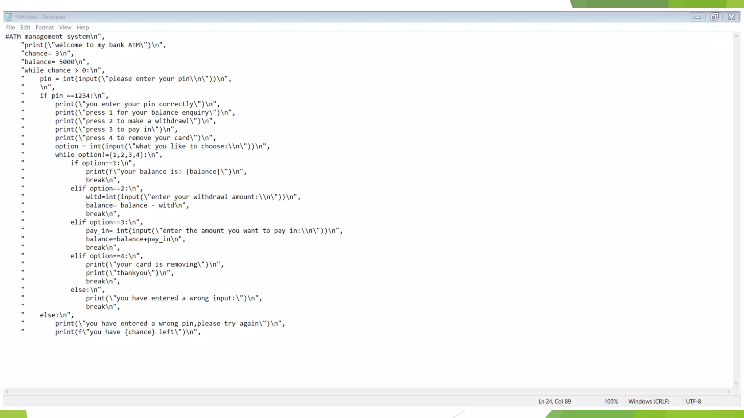This screenshot has width=744, height=418.
Task: Click the Notepad app icon in title bar
Action: click(x=8, y=17)
